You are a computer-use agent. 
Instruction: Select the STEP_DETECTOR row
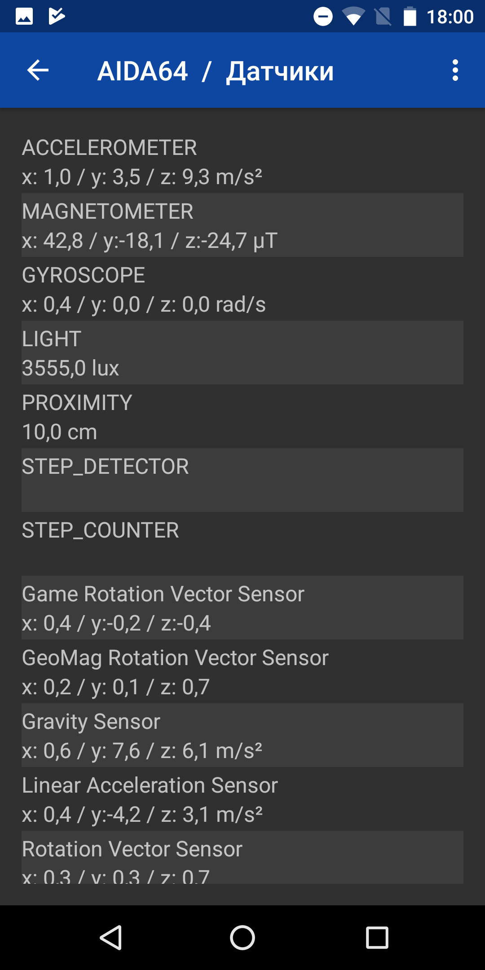(242, 480)
